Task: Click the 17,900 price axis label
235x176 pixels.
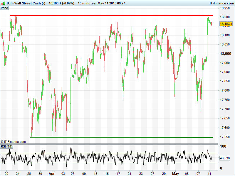Action: pyautogui.click(x=225, y=72)
